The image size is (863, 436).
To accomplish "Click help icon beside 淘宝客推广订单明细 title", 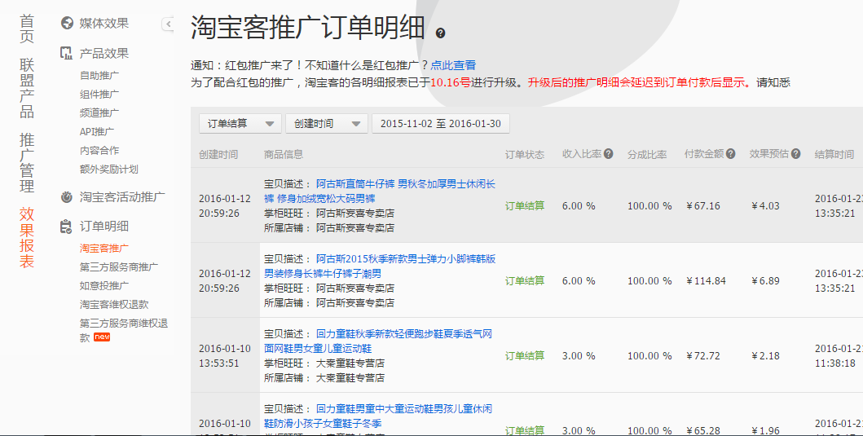I will coord(440,33).
